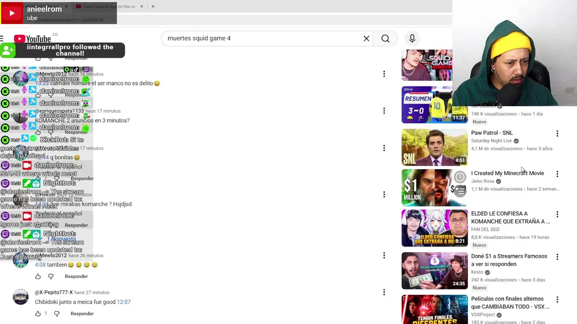Open 'I Created My Minecraft Movie' title
Screen dimensions: 577x324
click(507, 173)
